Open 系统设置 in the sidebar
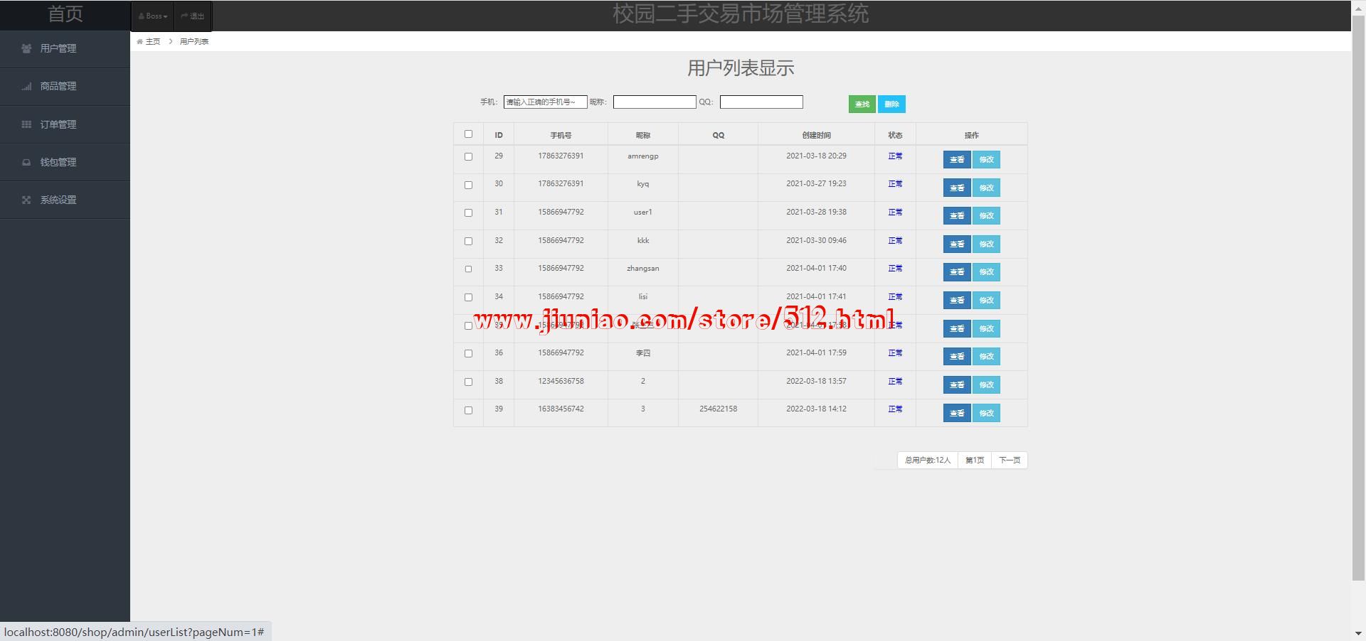 pyautogui.click(x=65, y=200)
